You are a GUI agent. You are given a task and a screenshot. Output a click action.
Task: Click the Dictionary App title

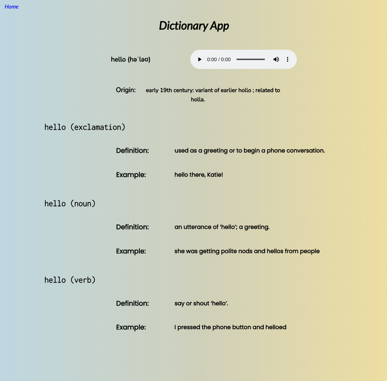click(194, 25)
